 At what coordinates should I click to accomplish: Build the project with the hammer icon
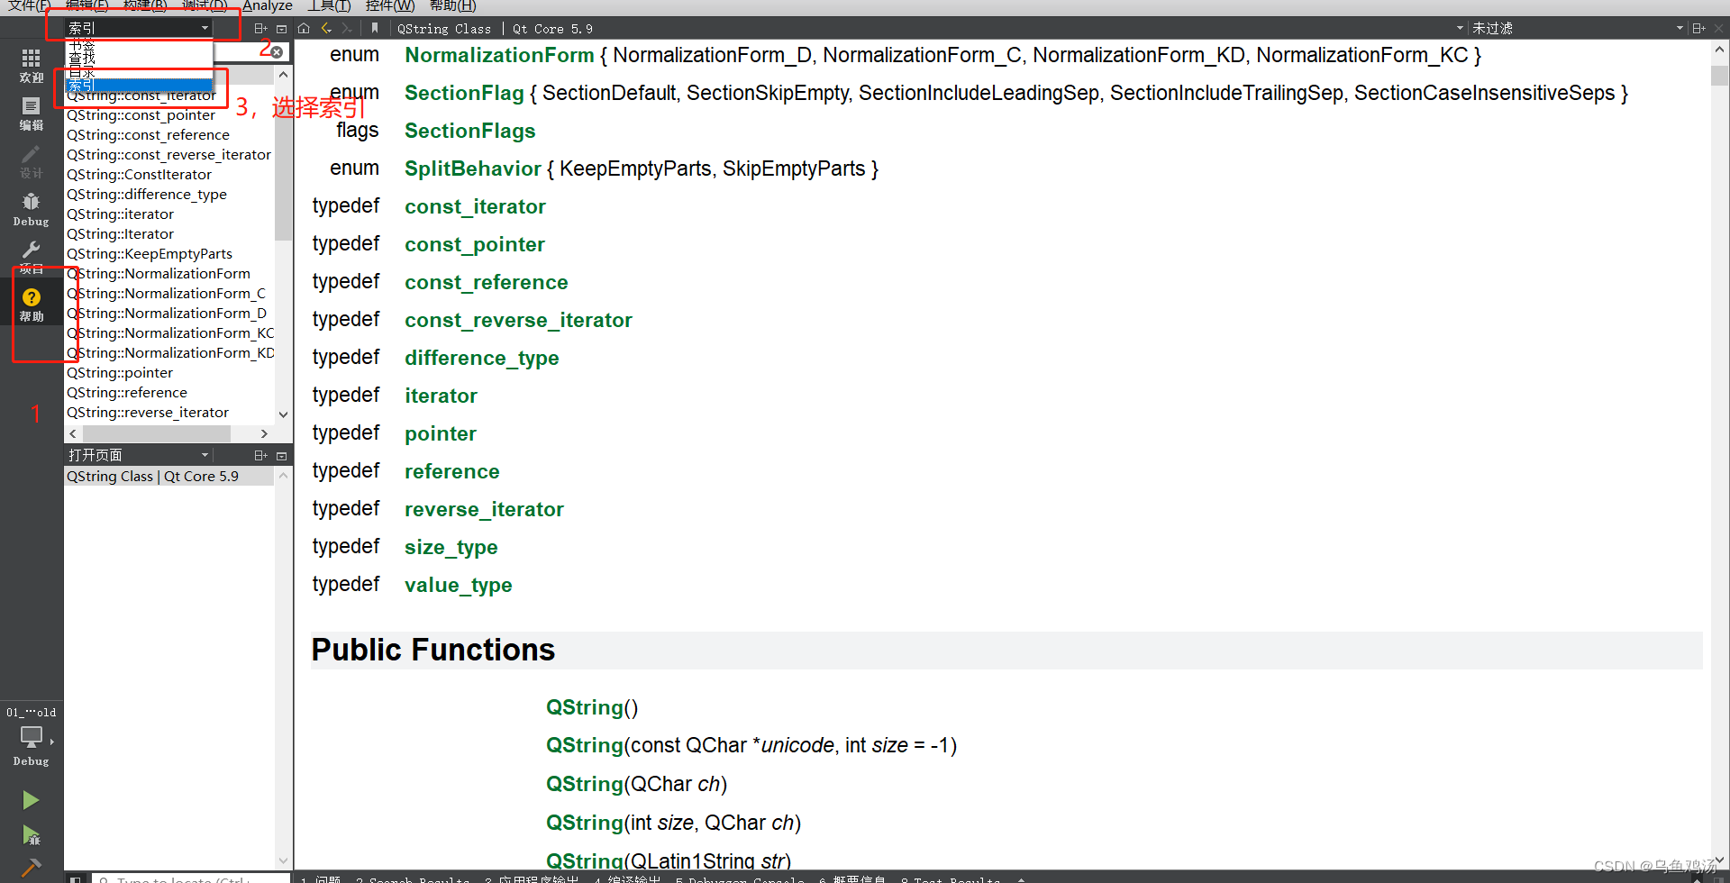(x=31, y=868)
